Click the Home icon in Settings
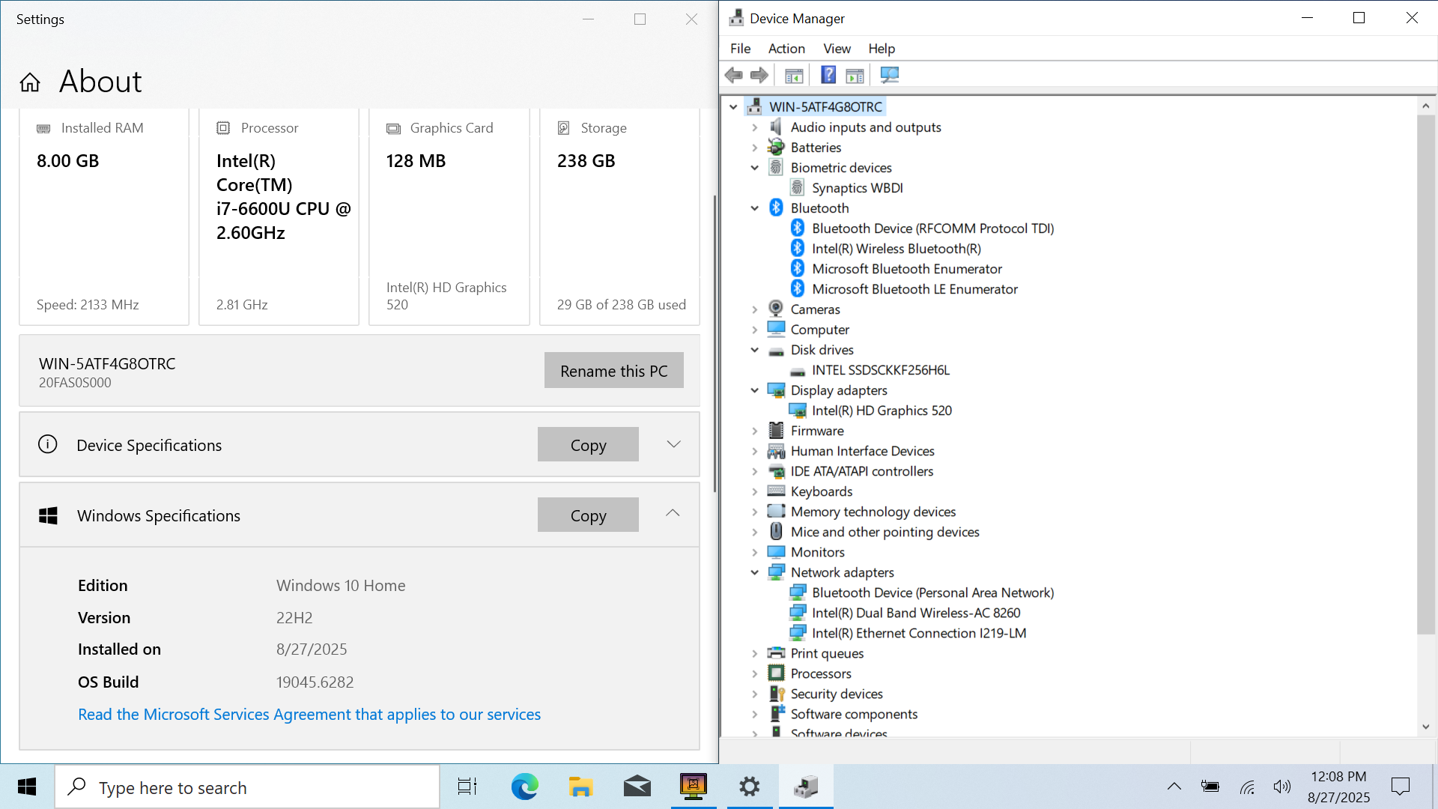Viewport: 1438px width, 809px height. [x=30, y=82]
